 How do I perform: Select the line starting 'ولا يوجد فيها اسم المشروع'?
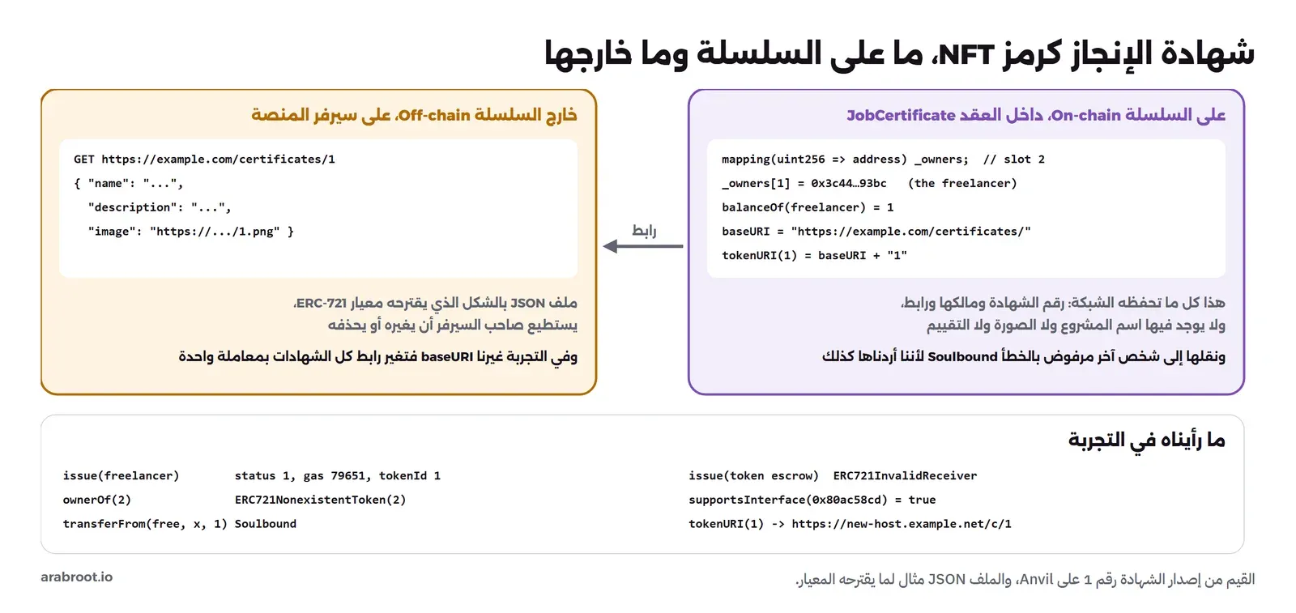click(x=1076, y=326)
